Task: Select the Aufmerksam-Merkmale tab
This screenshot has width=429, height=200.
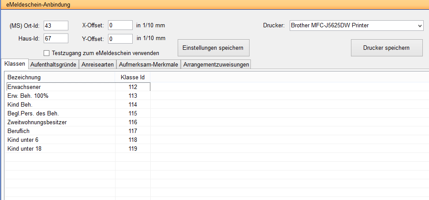Action: tap(149, 64)
